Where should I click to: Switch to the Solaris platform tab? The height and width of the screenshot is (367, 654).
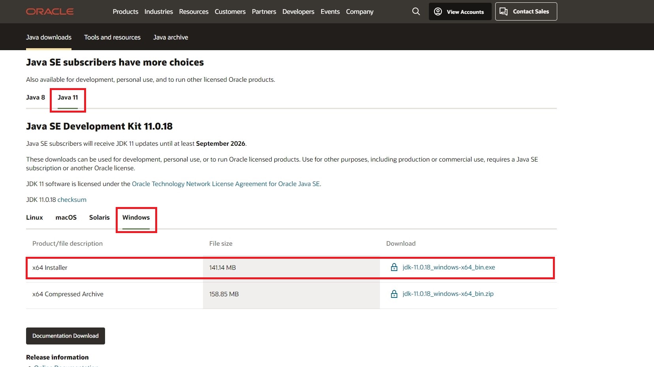(100, 217)
